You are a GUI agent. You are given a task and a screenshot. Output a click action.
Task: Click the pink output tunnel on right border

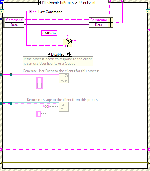(x=149, y=30)
